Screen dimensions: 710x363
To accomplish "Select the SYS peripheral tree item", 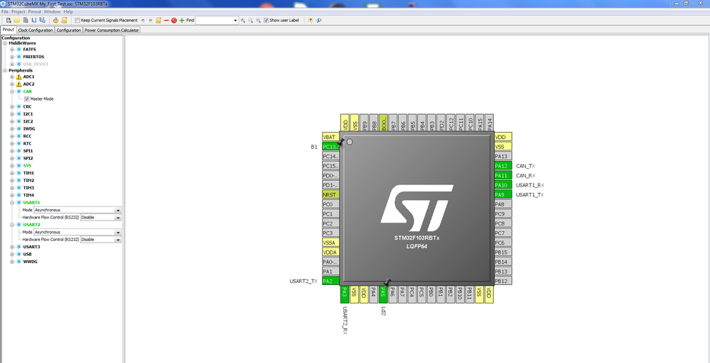I will 27,166.
